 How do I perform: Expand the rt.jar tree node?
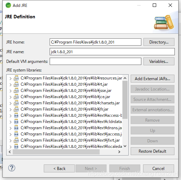(x=10, y=85)
